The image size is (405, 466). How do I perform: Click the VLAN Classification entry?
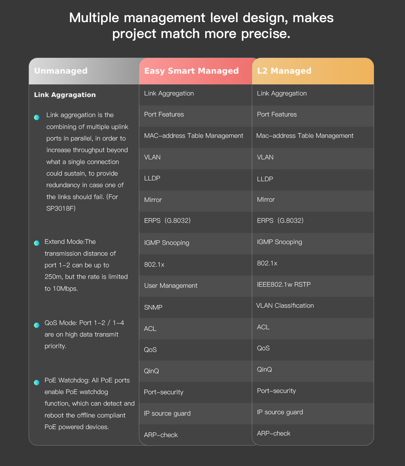point(285,306)
